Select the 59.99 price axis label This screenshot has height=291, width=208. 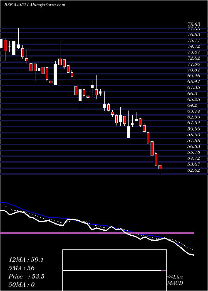click(194, 128)
